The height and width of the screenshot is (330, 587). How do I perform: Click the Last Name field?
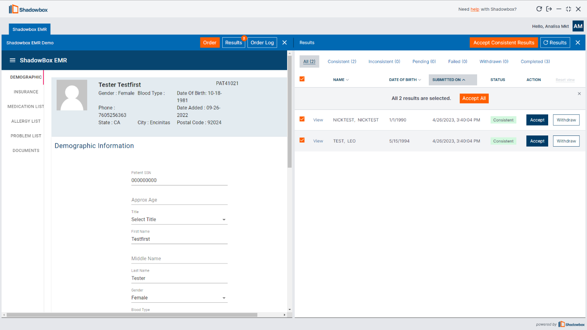coord(179,278)
